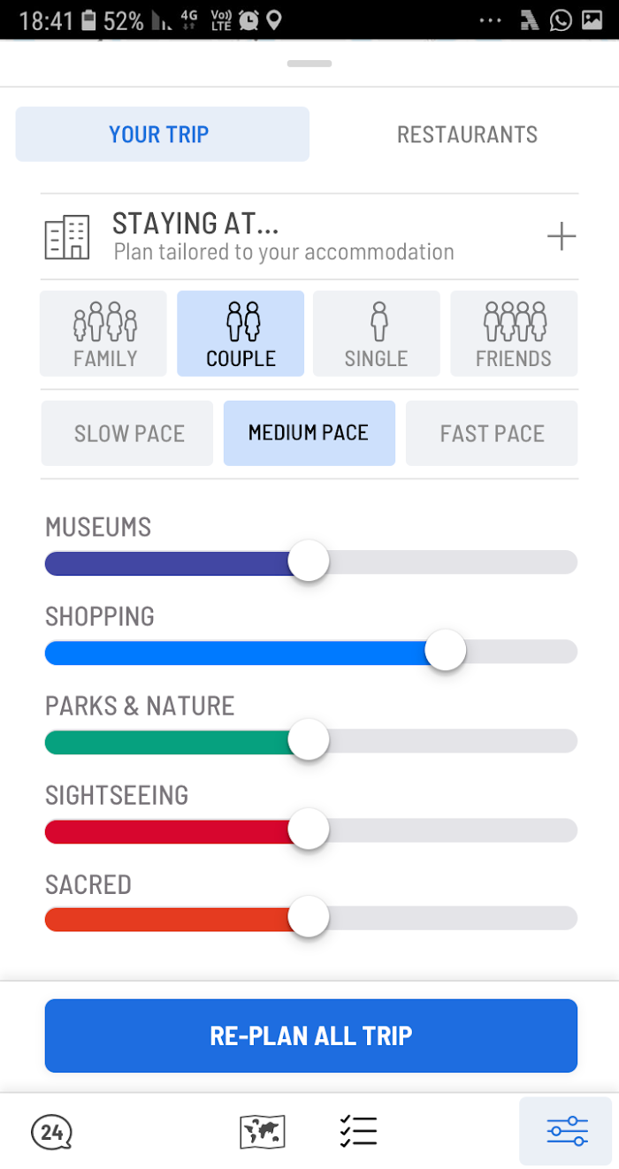This screenshot has width=619, height=1169.
Task: Switch to the Restaurants tab
Action: click(x=467, y=134)
